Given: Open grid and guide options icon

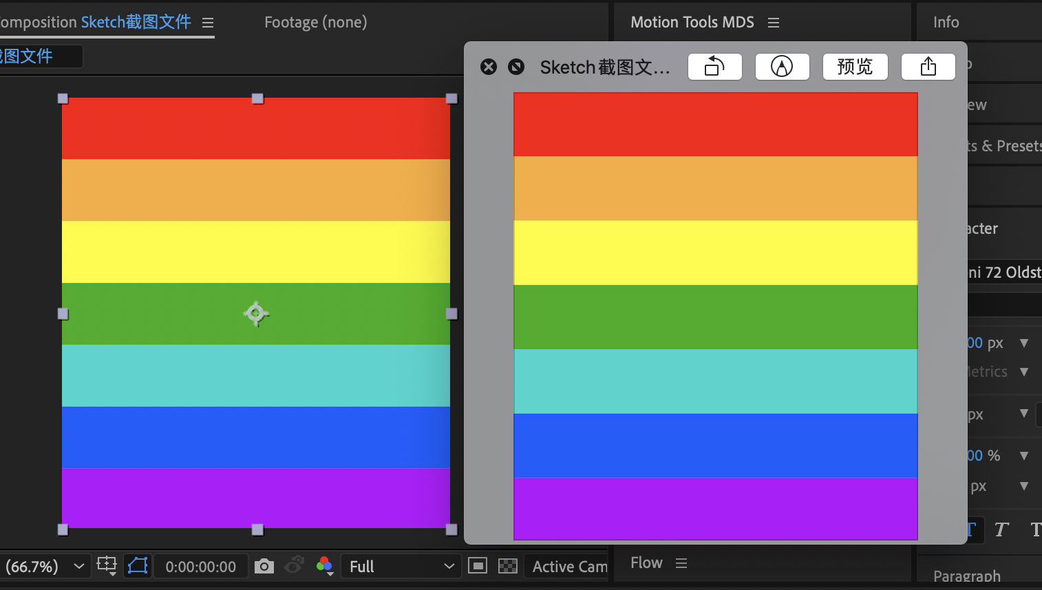Looking at the screenshot, I should (107, 566).
